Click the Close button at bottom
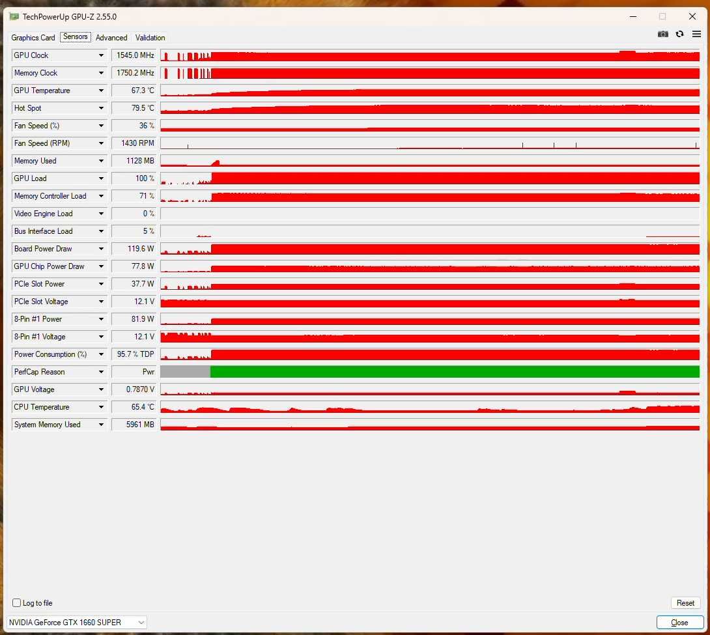Screen dimensions: 710x635 click(679, 623)
